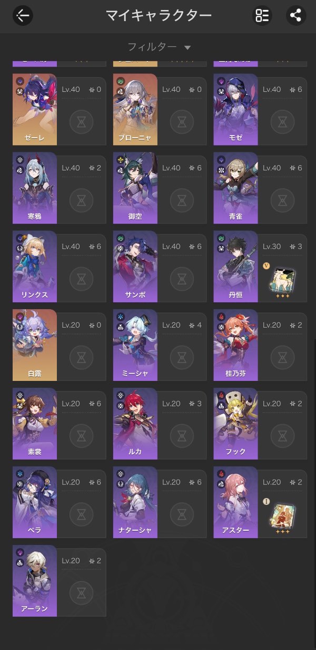This screenshot has width=316, height=650.
Task: Select the 寒鴉 character card
Action: pos(59,188)
